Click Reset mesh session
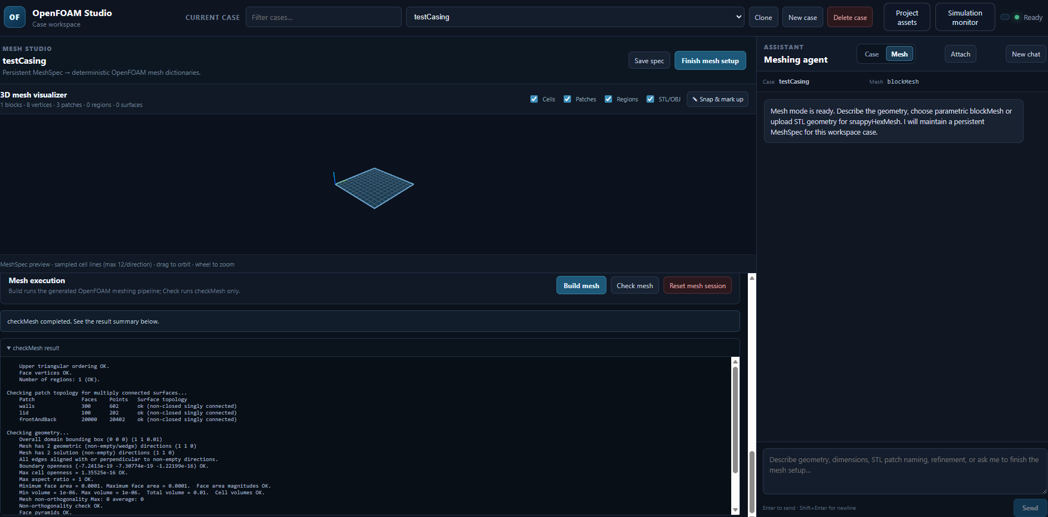The height and width of the screenshot is (517, 1048). tap(697, 285)
